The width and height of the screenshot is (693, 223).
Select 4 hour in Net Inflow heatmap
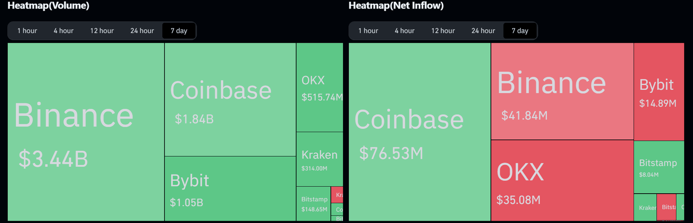tap(405, 31)
